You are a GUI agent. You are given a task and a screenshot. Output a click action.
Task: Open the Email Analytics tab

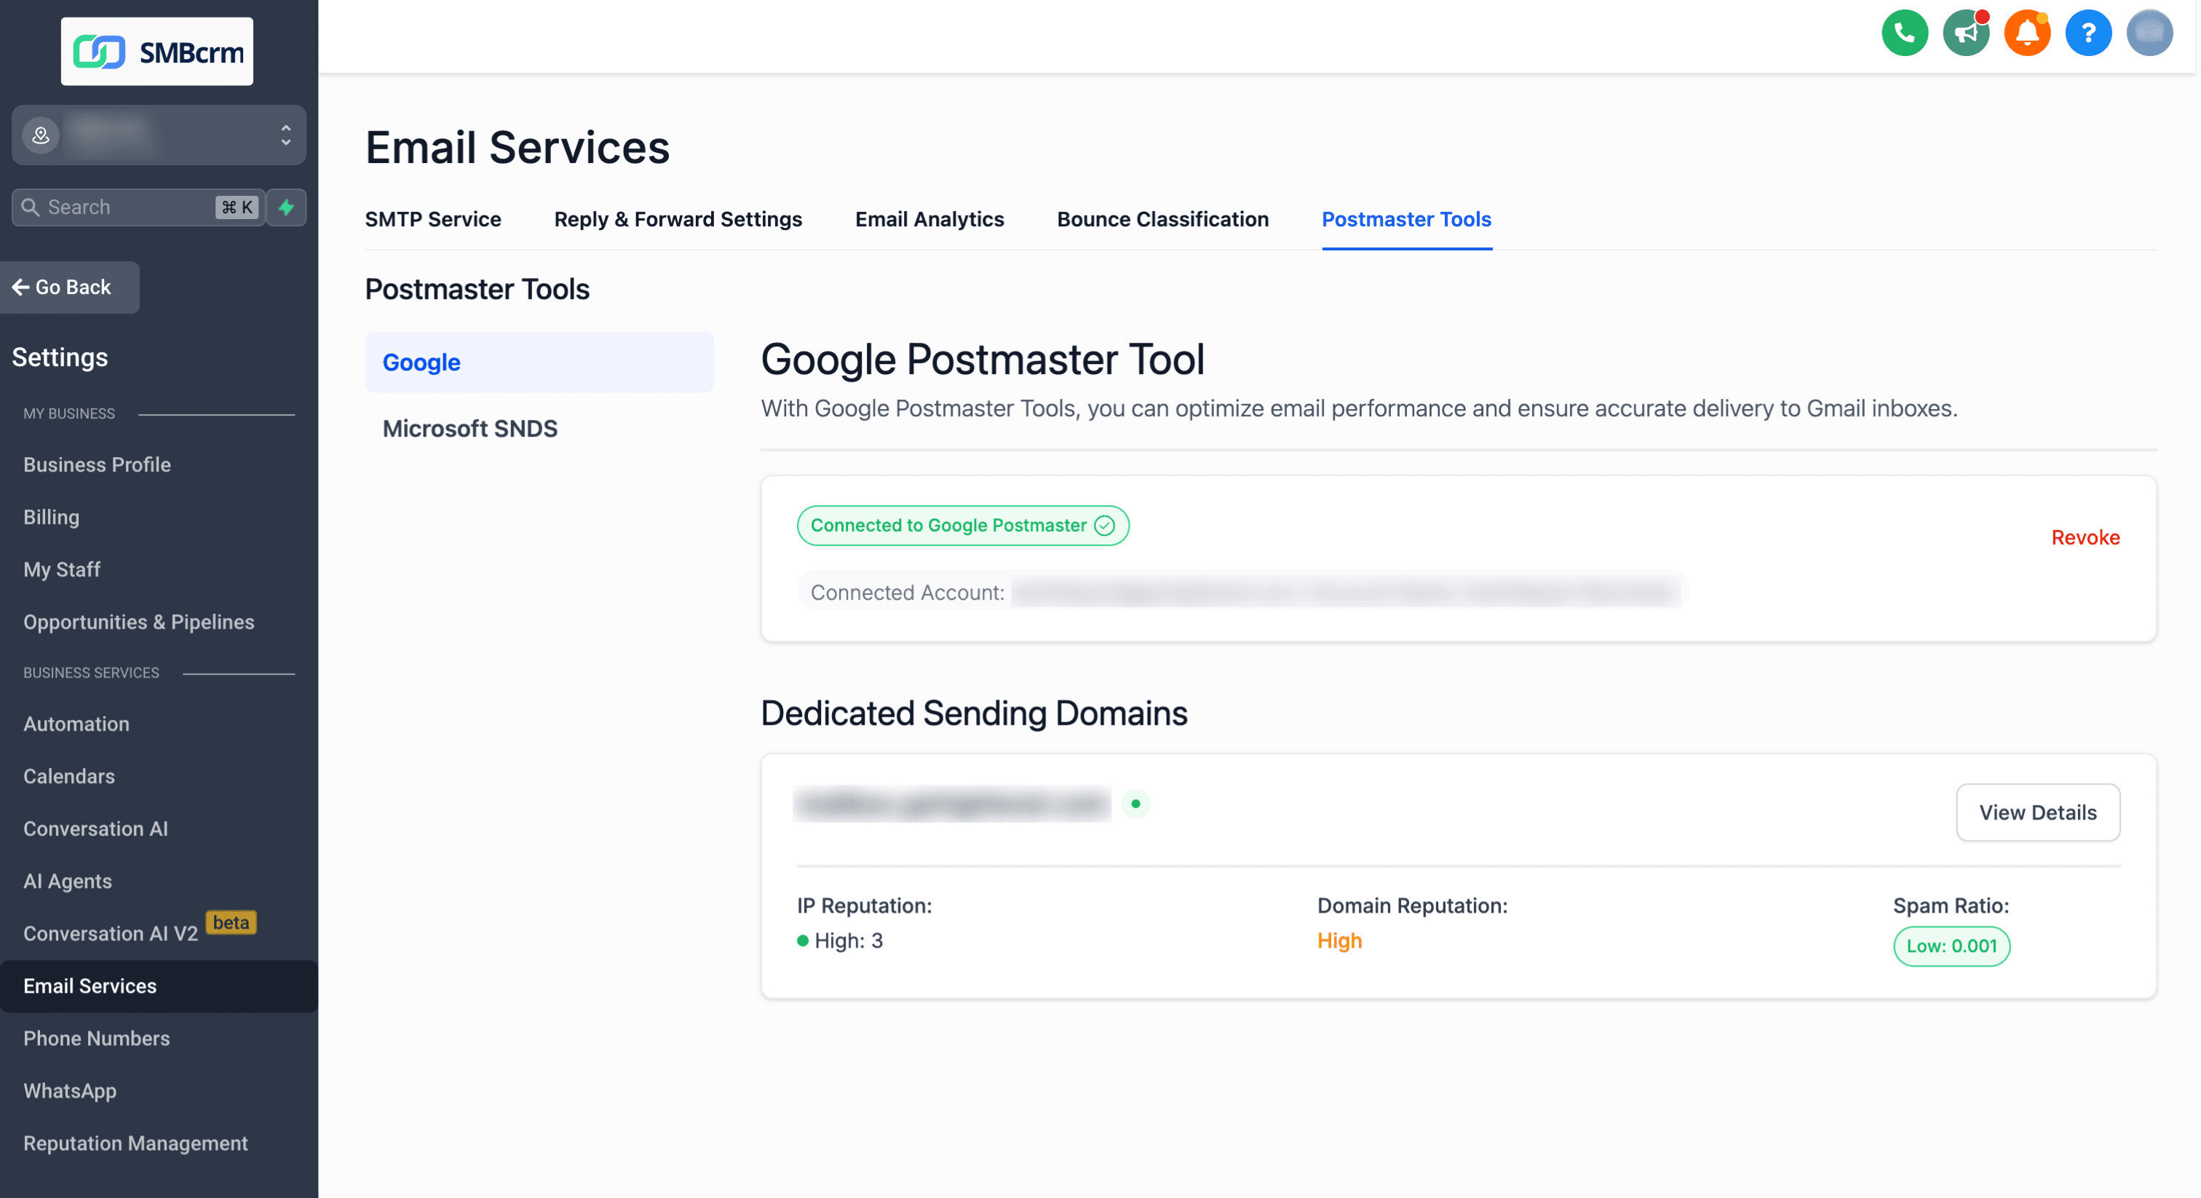tap(929, 220)
